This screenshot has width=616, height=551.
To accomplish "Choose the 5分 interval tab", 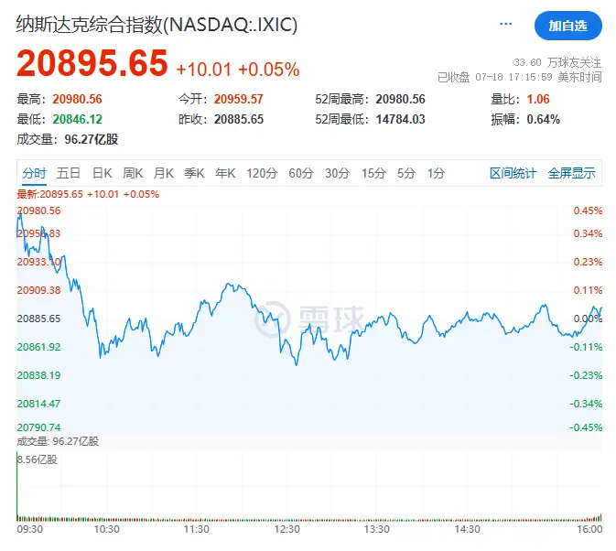I will 406,173.
